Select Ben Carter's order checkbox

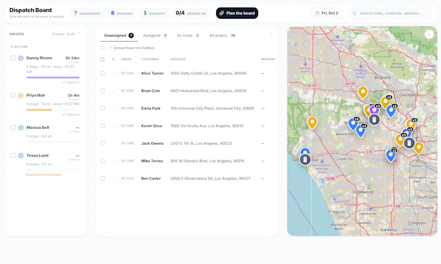click(103, 179)
